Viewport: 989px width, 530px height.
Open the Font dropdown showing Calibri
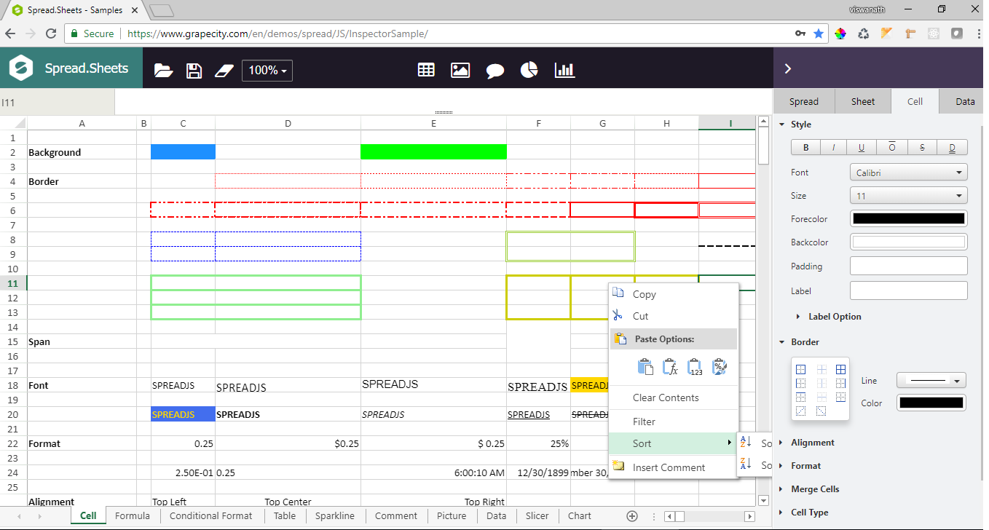pyautogui.click(x=908, y=173)
